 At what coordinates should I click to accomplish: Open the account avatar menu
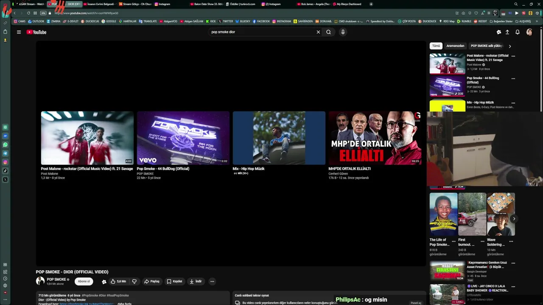[x=529, y=32]
